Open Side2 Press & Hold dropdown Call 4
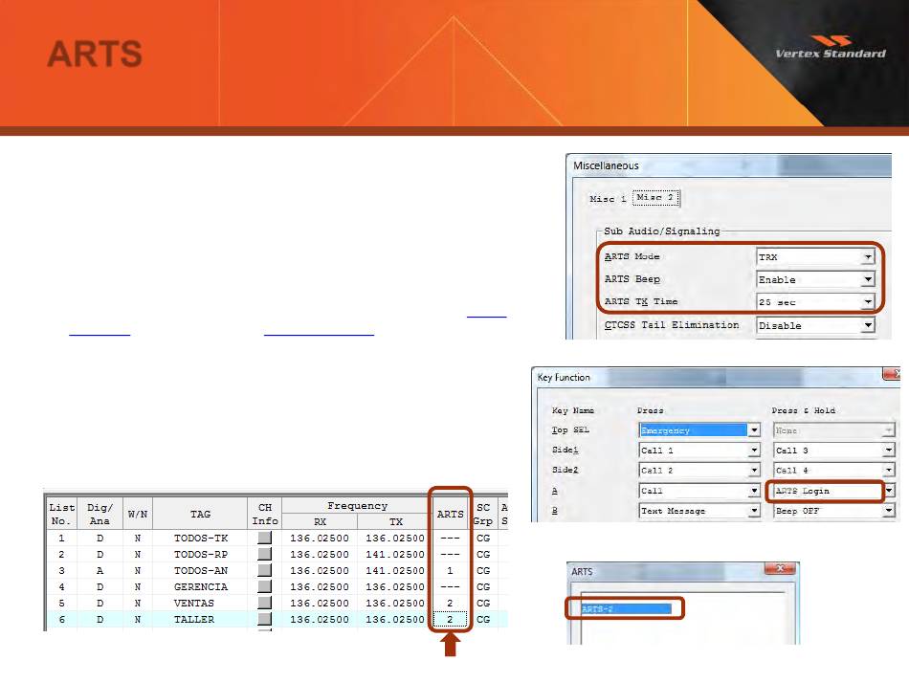The image size is (909, 682). click(833, 470)
